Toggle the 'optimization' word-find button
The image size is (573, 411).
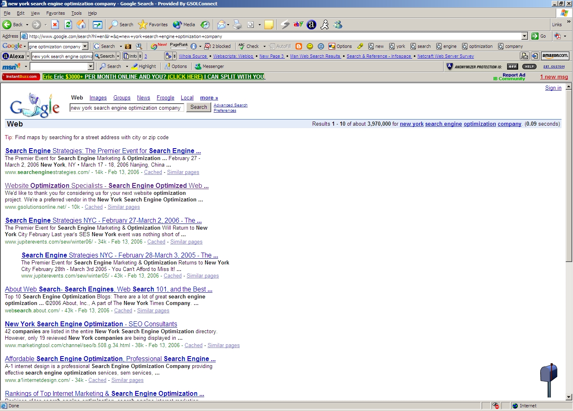(x=477, y=46)
